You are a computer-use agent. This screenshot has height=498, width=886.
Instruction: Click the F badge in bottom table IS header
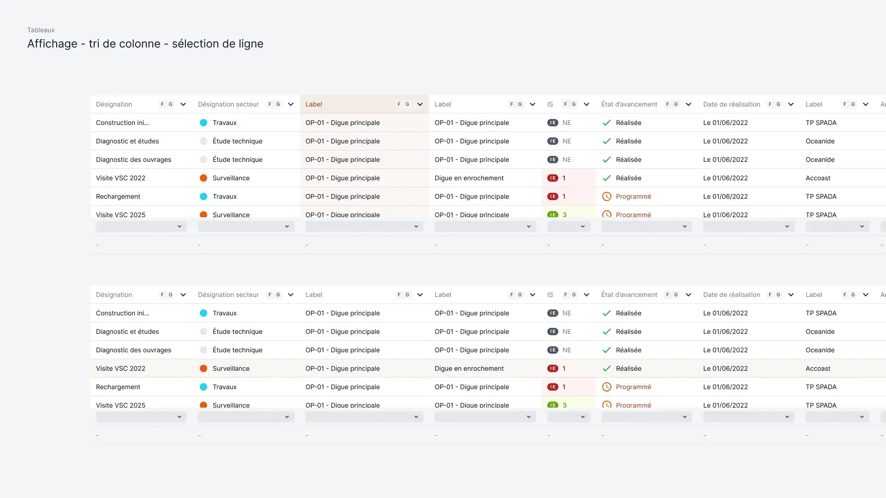click(x=566, y=295)
